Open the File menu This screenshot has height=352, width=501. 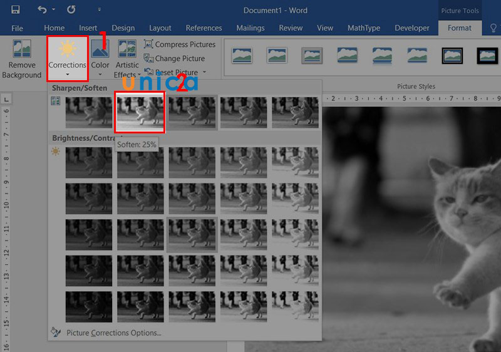point(17,28)
